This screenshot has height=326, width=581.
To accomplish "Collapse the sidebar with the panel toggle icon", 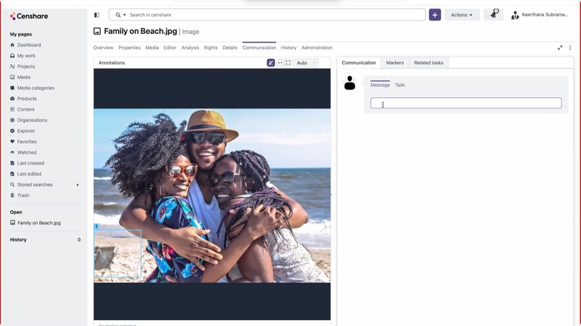I will 97,15.
